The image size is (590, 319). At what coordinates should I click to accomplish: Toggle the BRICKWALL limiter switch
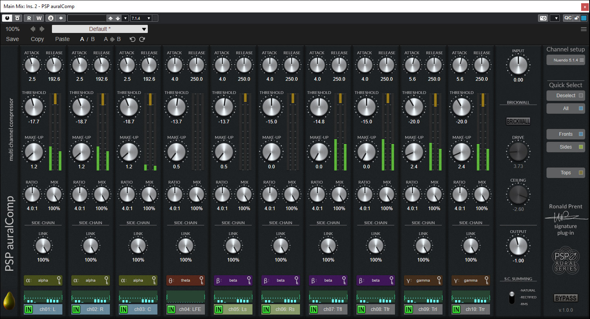(x=518, y=121)
